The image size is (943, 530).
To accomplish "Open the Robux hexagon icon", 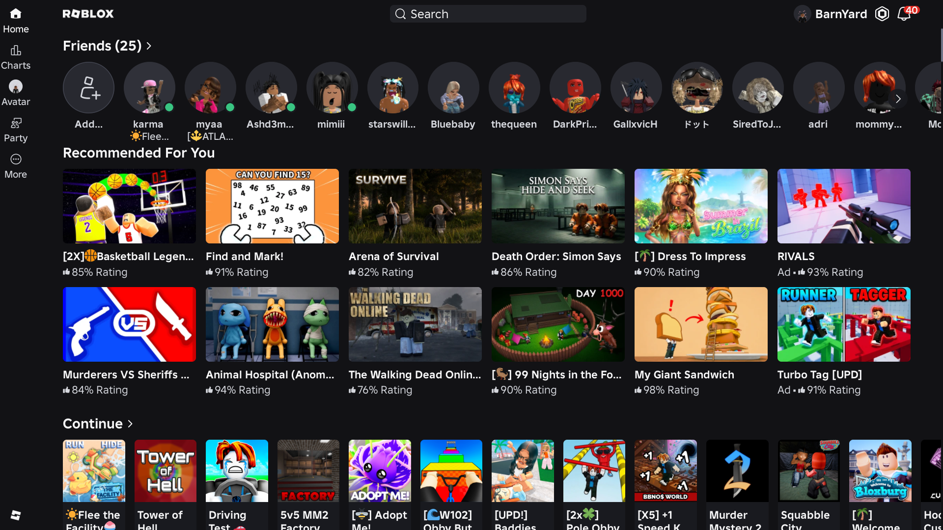I will pos(882,14).
